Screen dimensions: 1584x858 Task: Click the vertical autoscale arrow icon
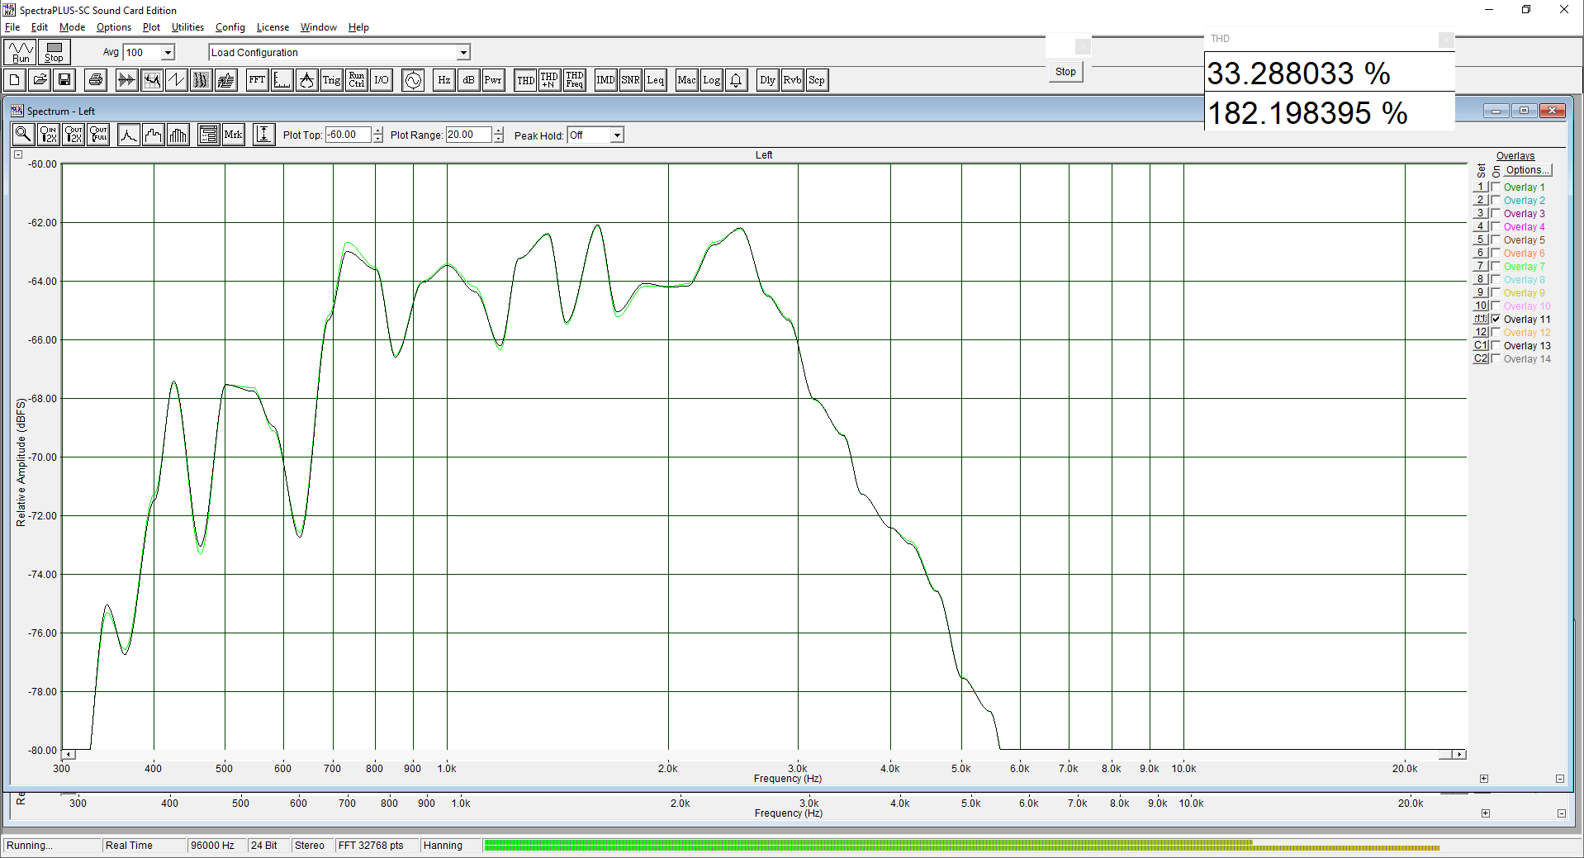264,135
